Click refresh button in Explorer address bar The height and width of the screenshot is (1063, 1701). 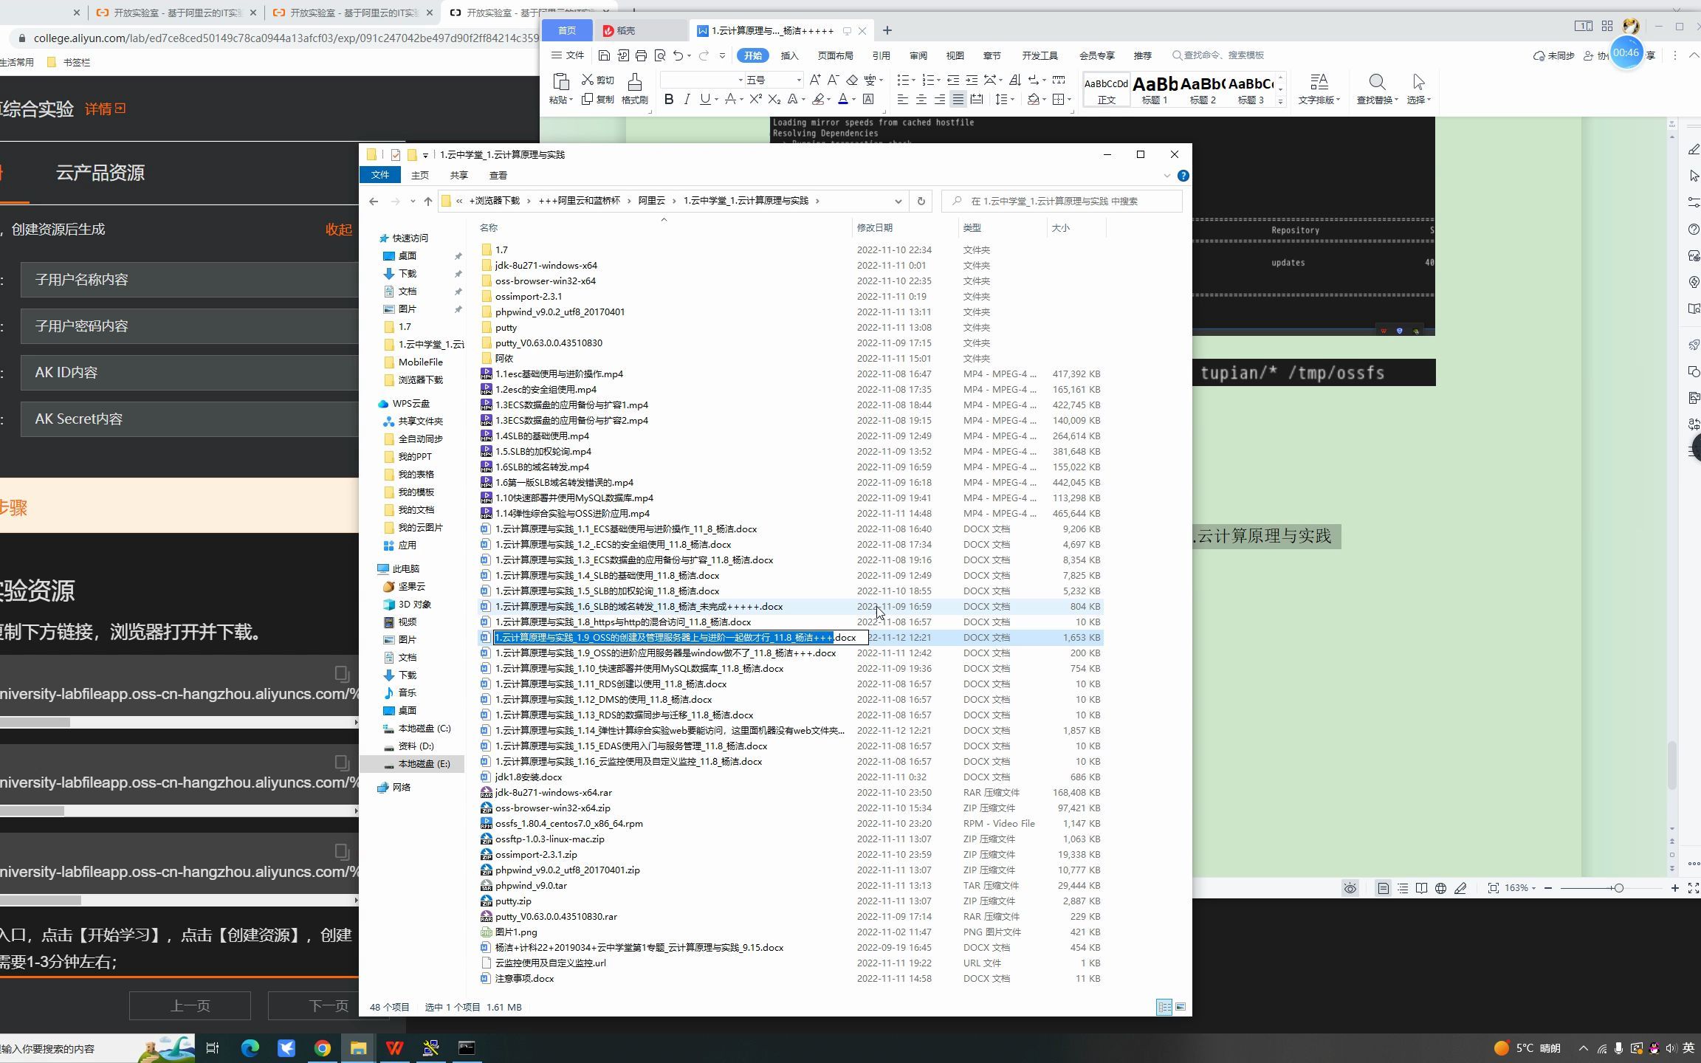[x=921, y=201]
